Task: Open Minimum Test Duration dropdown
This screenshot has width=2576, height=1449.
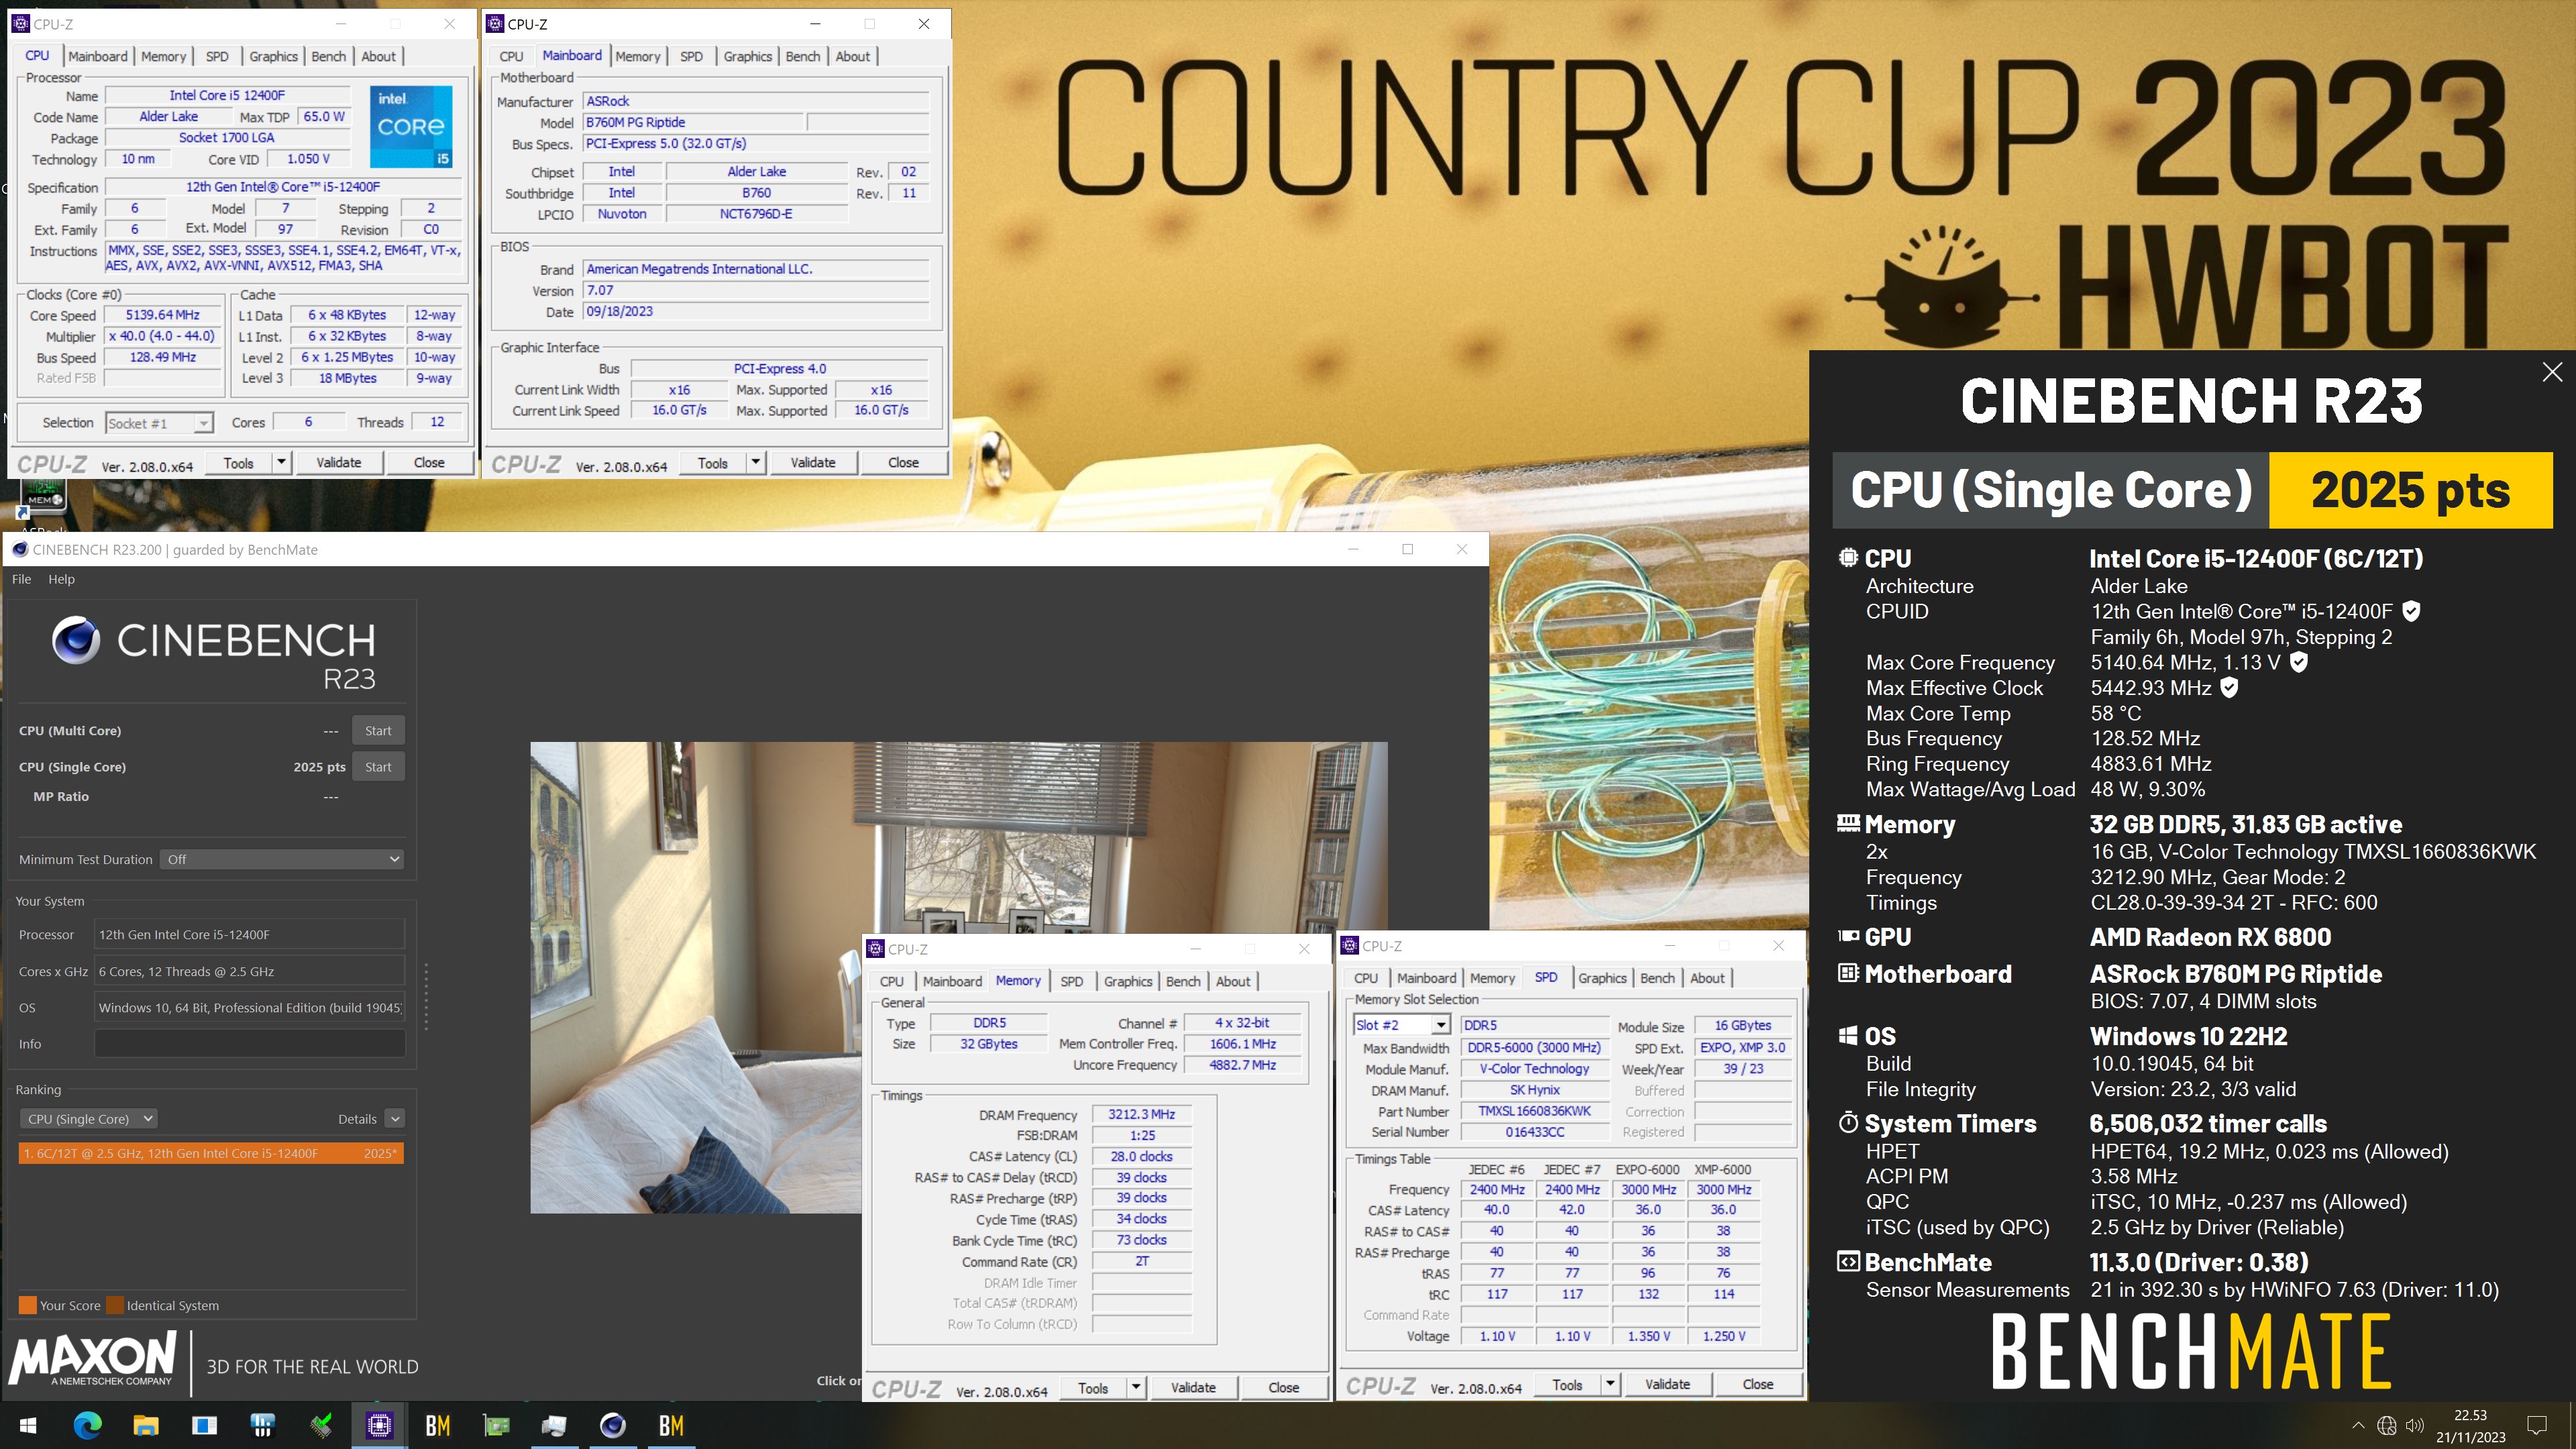Action: pyautogui.click(x=282, y=859)
